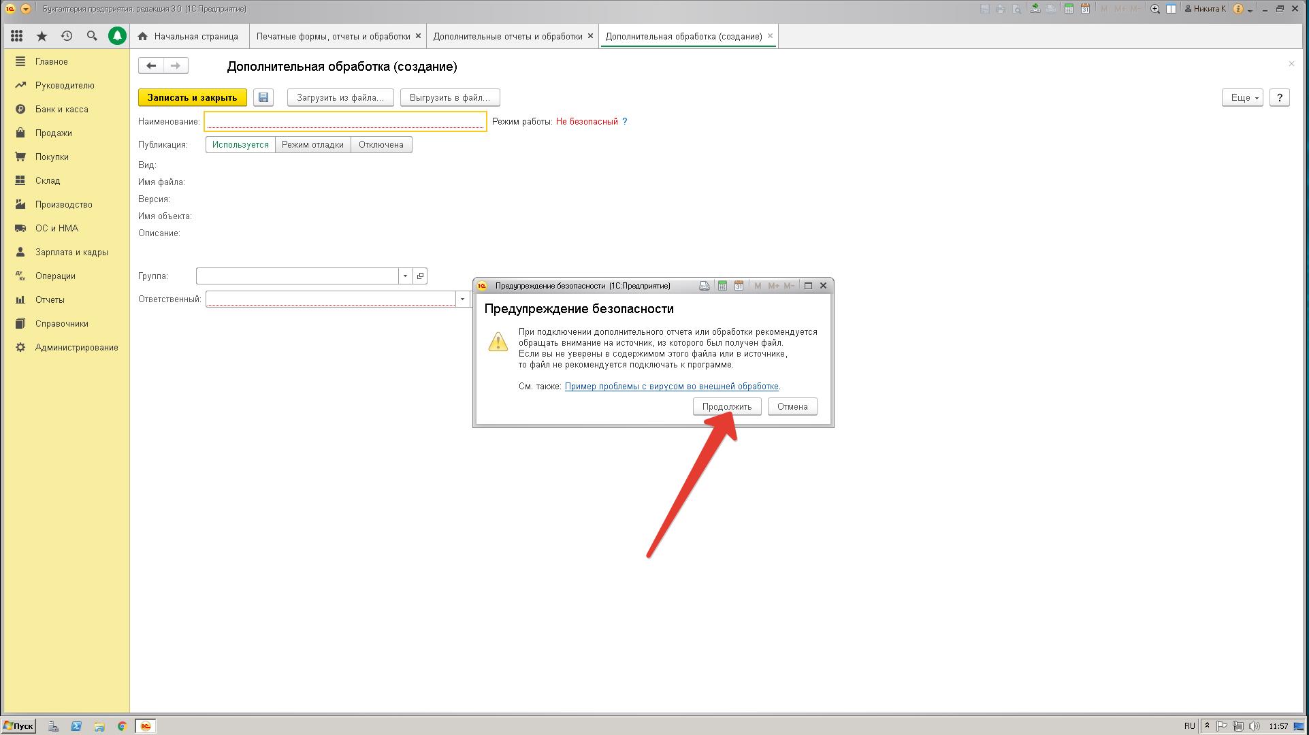Screen dimensions: 1309x735
Task: Open Операции section in sidebar
Action: 65,276
